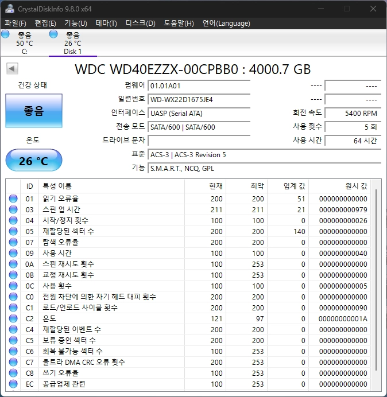Click status icon for 0A 스핀 재시도 횟수 row
Viewport: 387px width, 397px height.
click(x=13, y=264)
